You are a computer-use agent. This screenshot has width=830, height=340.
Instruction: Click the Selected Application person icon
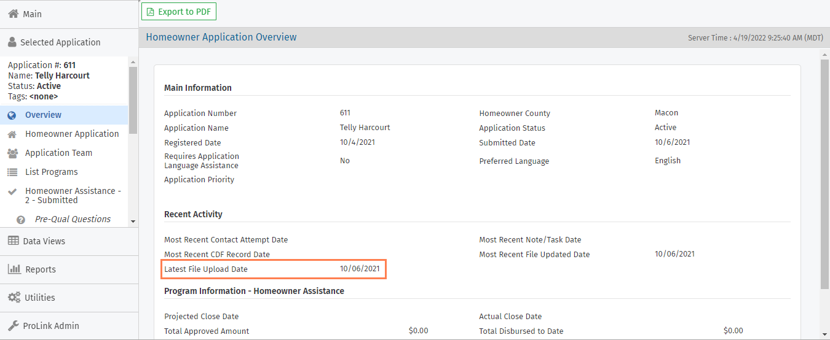pos(12,42)
